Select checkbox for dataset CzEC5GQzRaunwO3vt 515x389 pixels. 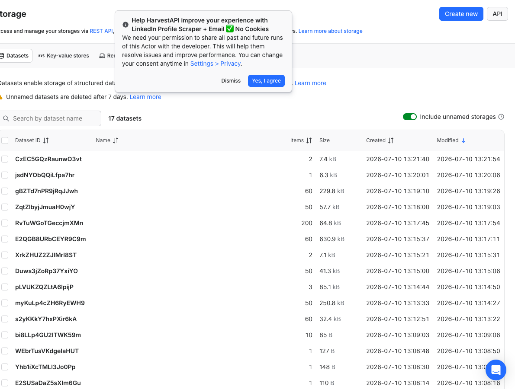point(5,159)
